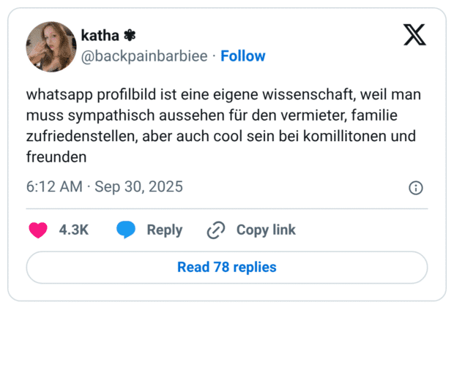Click the Copy link text label
This screenshot has height=367, width=454.
click(x=266, y=230)
